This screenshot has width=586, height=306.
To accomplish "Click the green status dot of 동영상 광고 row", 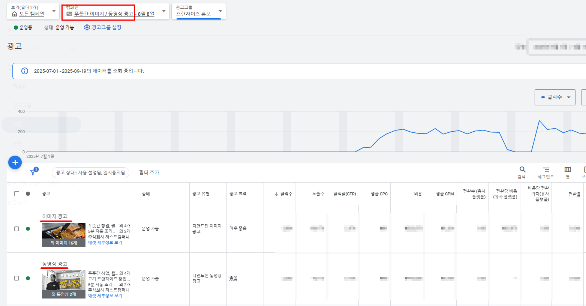I will pos(28,278).
